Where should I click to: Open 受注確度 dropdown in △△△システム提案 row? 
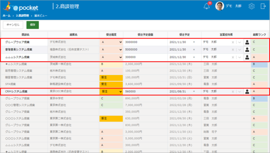pos(111,57)
